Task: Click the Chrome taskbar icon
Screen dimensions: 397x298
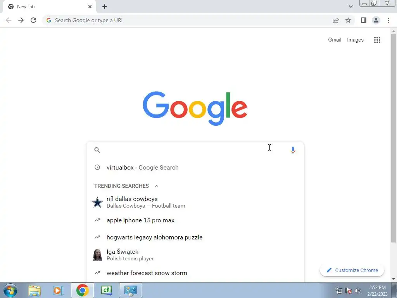Action: [82, 290]
